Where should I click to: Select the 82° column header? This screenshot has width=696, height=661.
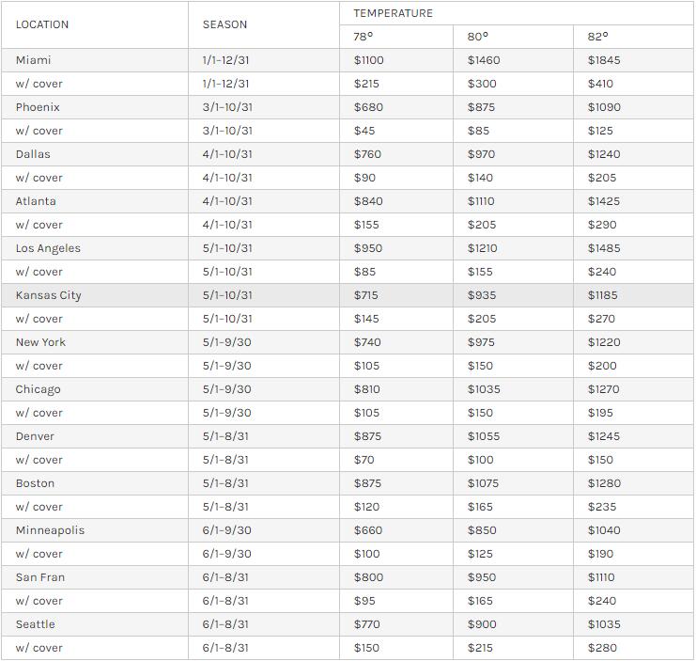[598, 37]
